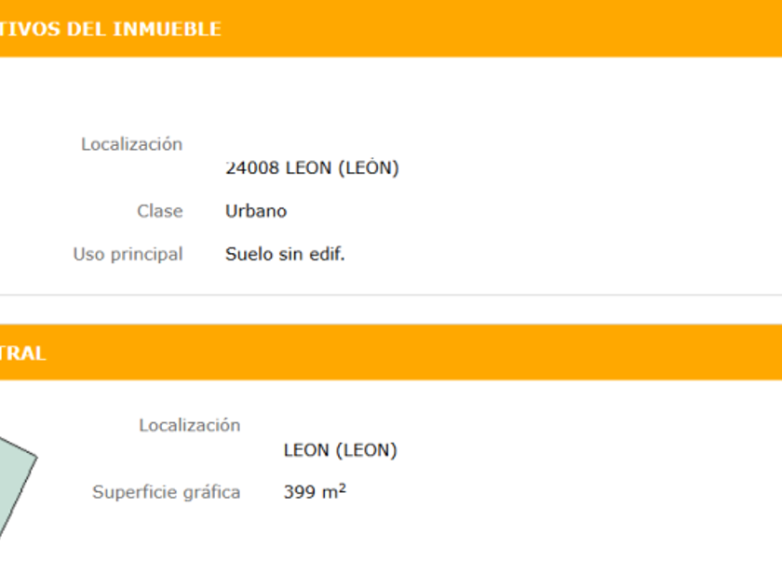The height and width of the screenshot is (586, 782).
Task: Click the "Uso principal" label
Action: 128,254
